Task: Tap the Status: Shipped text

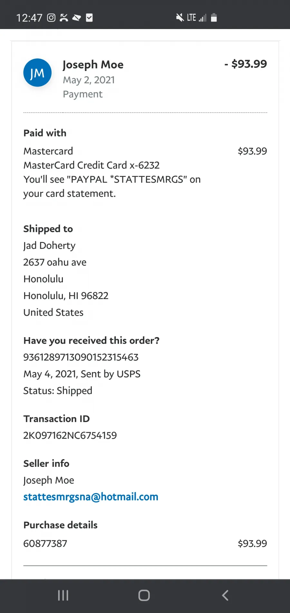Action: click(x=58, y=391)
